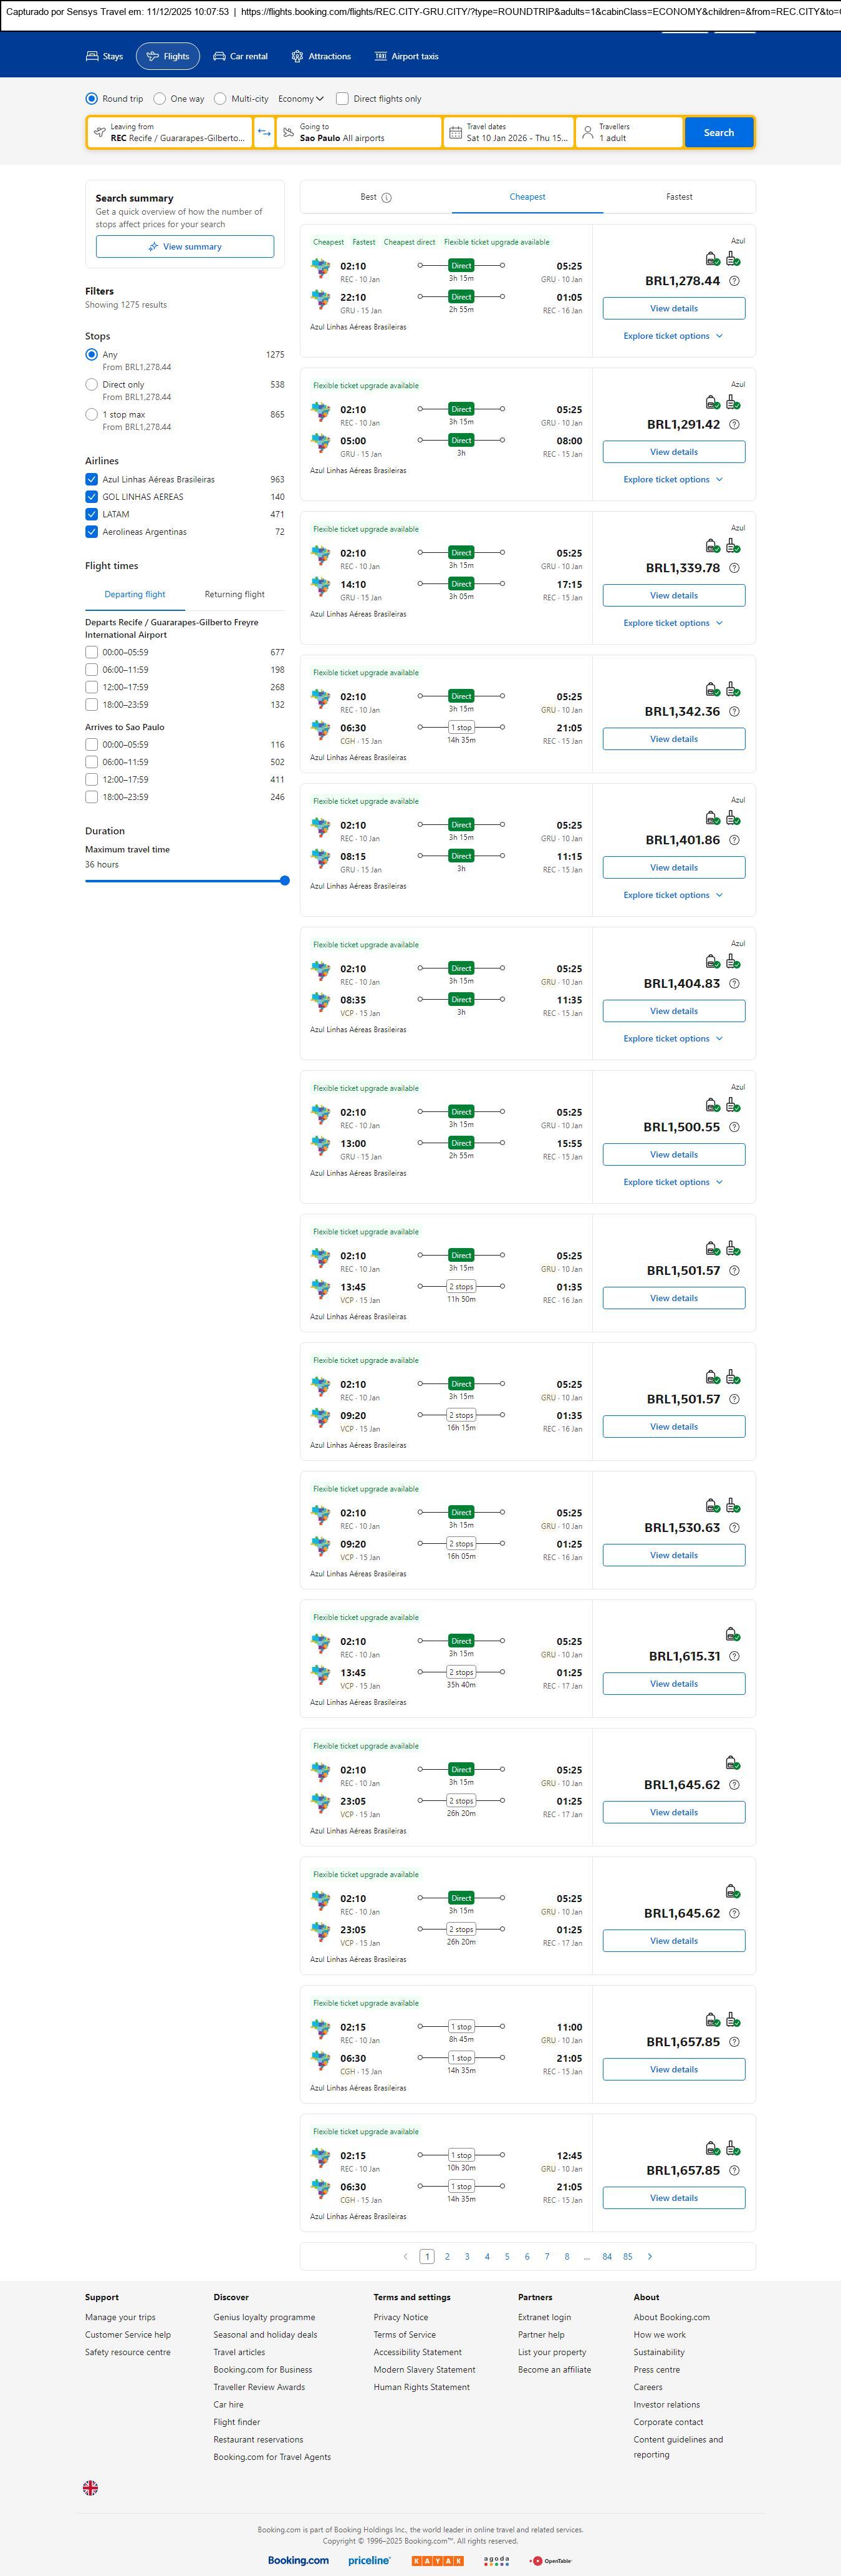Click the blue Search button

(718, 133)
